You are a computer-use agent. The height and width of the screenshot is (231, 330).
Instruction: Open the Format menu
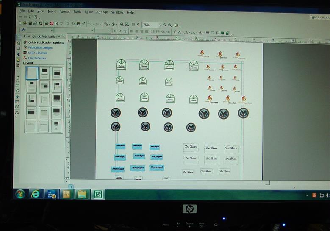click(64, 11)
